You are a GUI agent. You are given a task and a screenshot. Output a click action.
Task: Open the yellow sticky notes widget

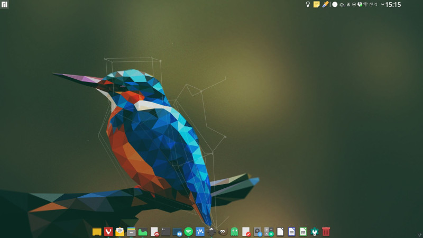pyautogui.click(x=316, y=4)
